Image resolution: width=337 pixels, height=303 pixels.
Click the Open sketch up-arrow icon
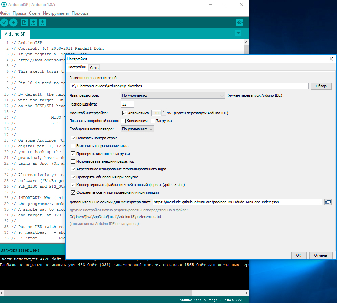point(33,23)
